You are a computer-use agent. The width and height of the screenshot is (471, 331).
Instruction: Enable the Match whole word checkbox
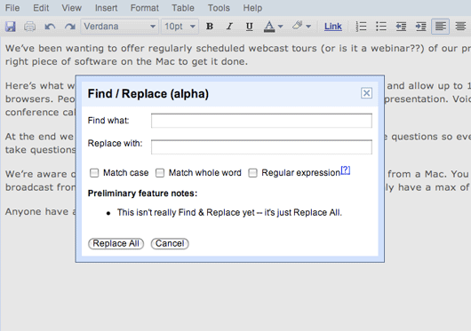(160, 173)
